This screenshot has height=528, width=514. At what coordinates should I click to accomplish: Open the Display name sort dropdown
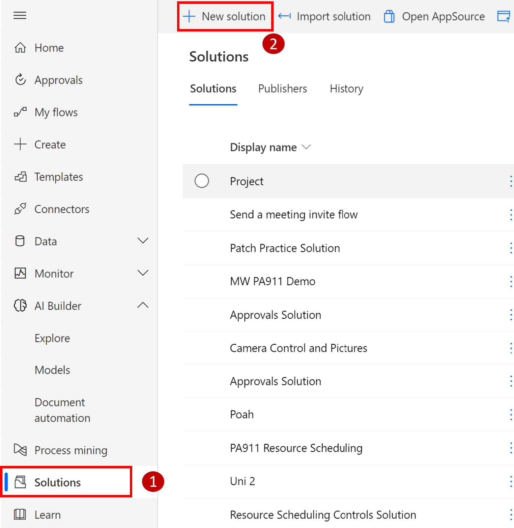point(306,147)
